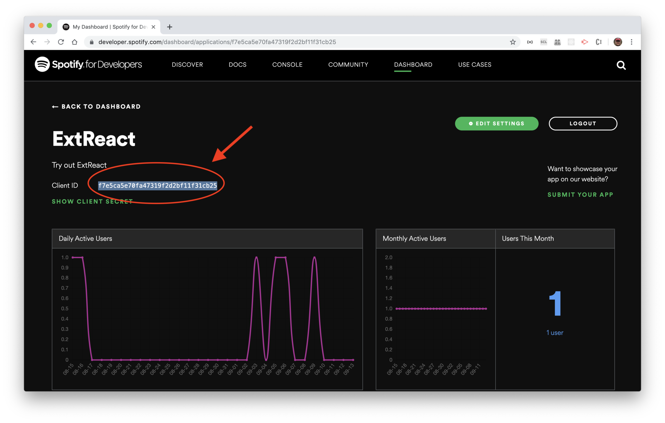Reveal secret via Show Client Secret

[x=92, y=201]
